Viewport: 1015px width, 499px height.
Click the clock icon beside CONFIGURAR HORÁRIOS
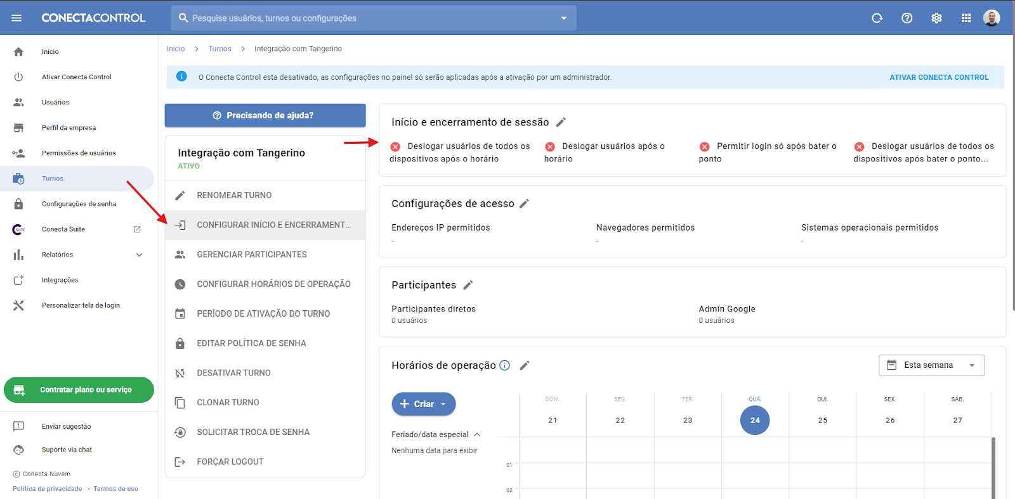180,284
